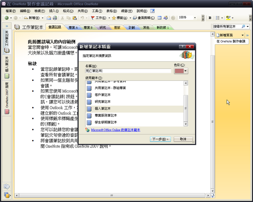Click the Paste clipboard icon

point(74,18)
